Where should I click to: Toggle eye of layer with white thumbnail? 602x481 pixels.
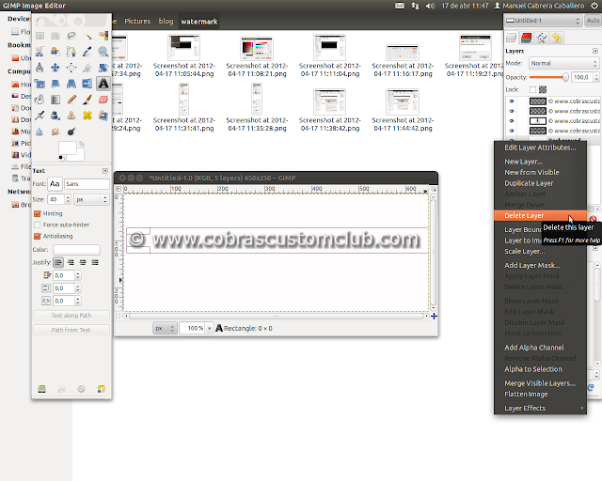[512, 121]
